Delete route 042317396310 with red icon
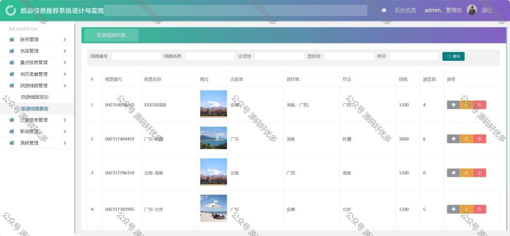This screenshot has width=510, height=236. pyautogui.click(x=480, y=173)
